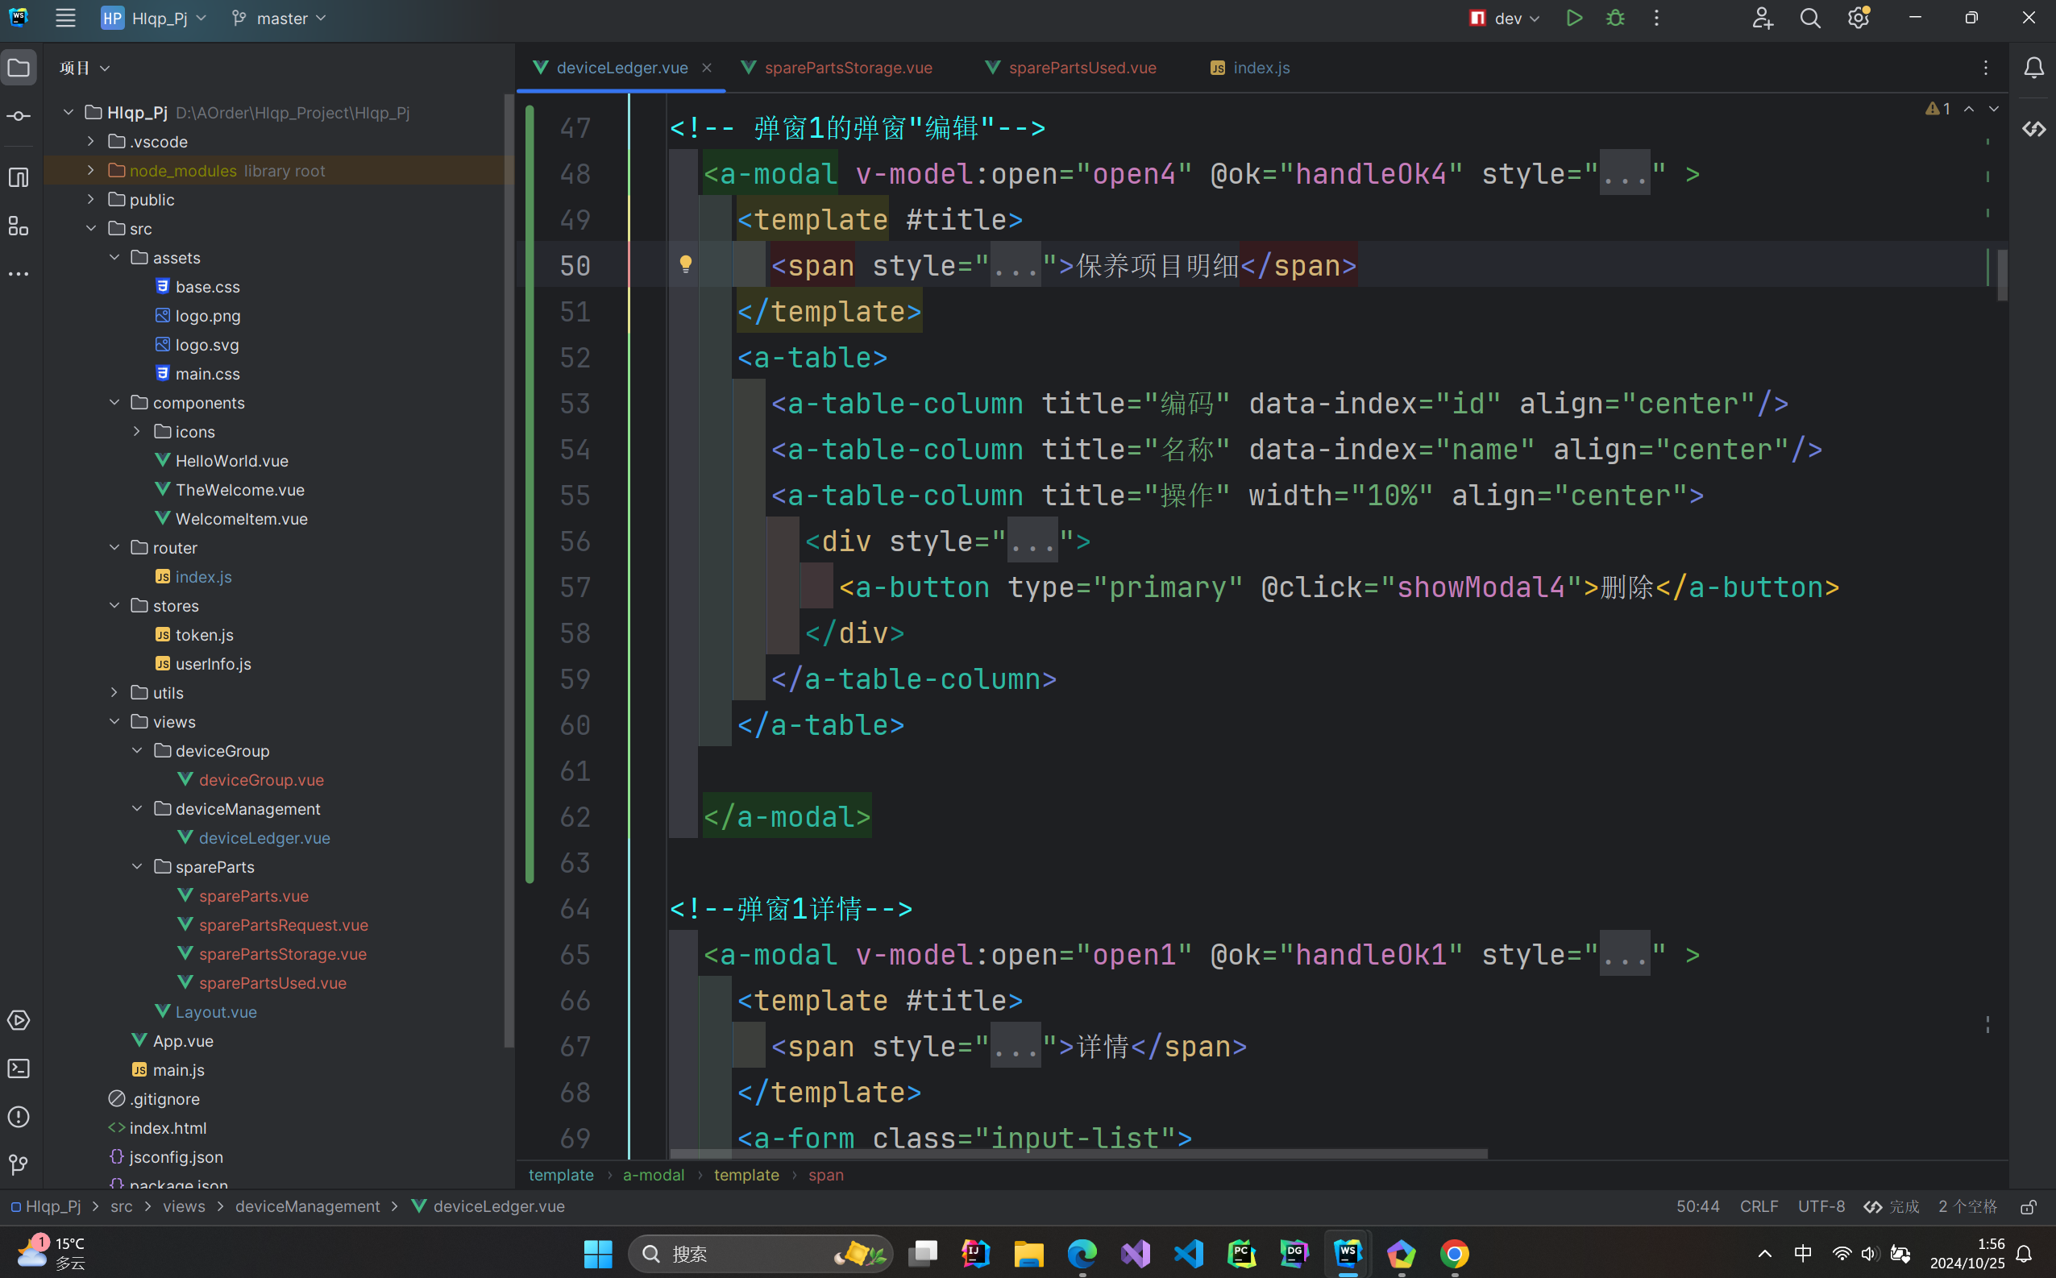This screenshot has height=1278, width=2056.
Task: Go to previous highlighted error arrow
Action: pos(1969,109)
